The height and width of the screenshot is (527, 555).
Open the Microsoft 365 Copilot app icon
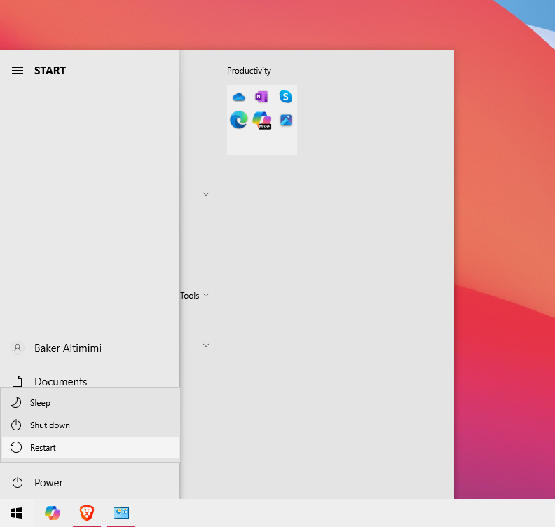(261, 121)
